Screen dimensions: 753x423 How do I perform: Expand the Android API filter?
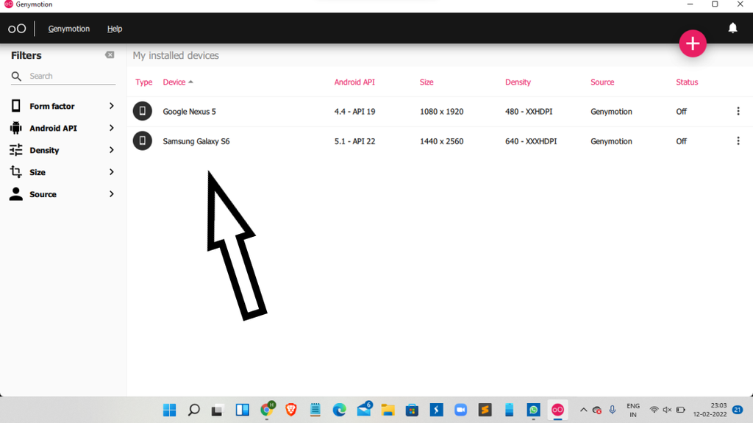click(112, 128)
